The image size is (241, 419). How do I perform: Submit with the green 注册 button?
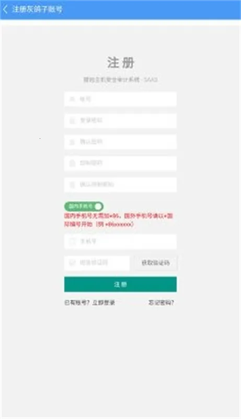[x=120, y=284]
